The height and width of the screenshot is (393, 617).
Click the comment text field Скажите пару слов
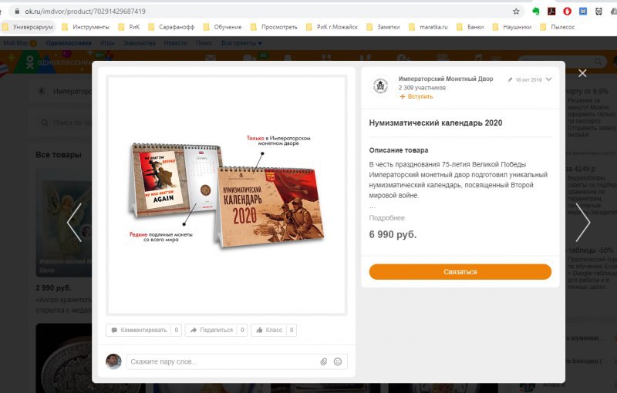click(x=237, y=361)
